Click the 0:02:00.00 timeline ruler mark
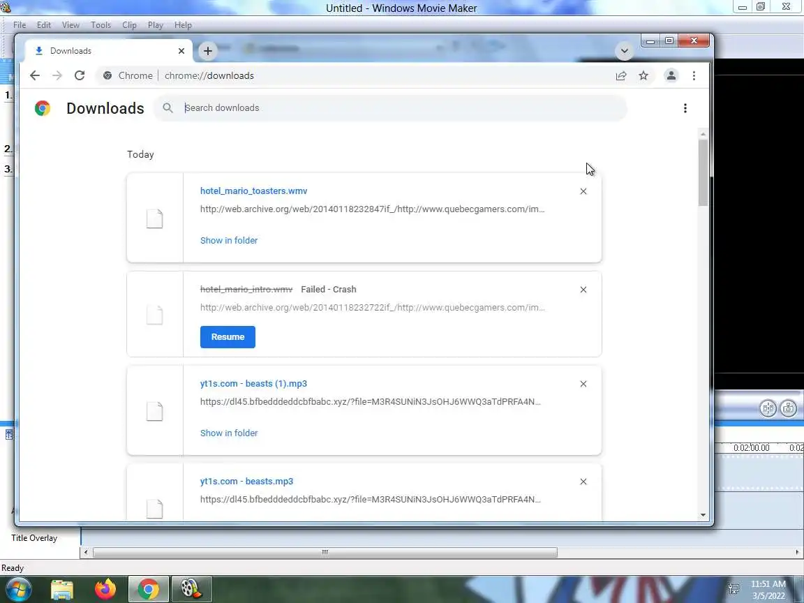This screenshot has width=804, height=603. pyautogui.click(x=751, y=447)
